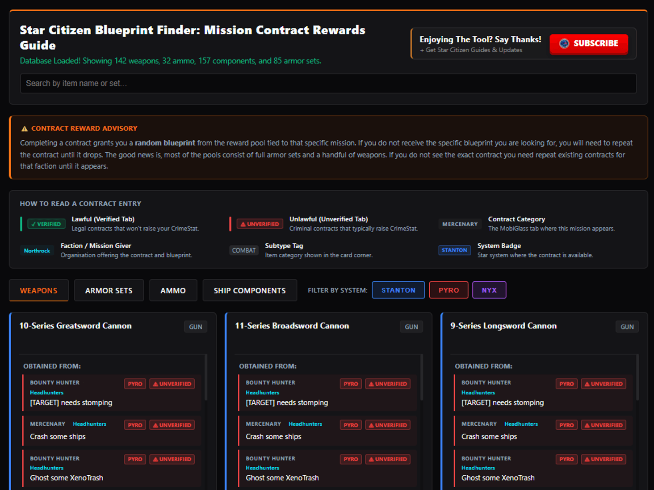This screenshot has height=490, width=654.
Task: Open Headhunters link in Broadsword '[TARGET] needs stomping' contract
Action: coord(263,393)
